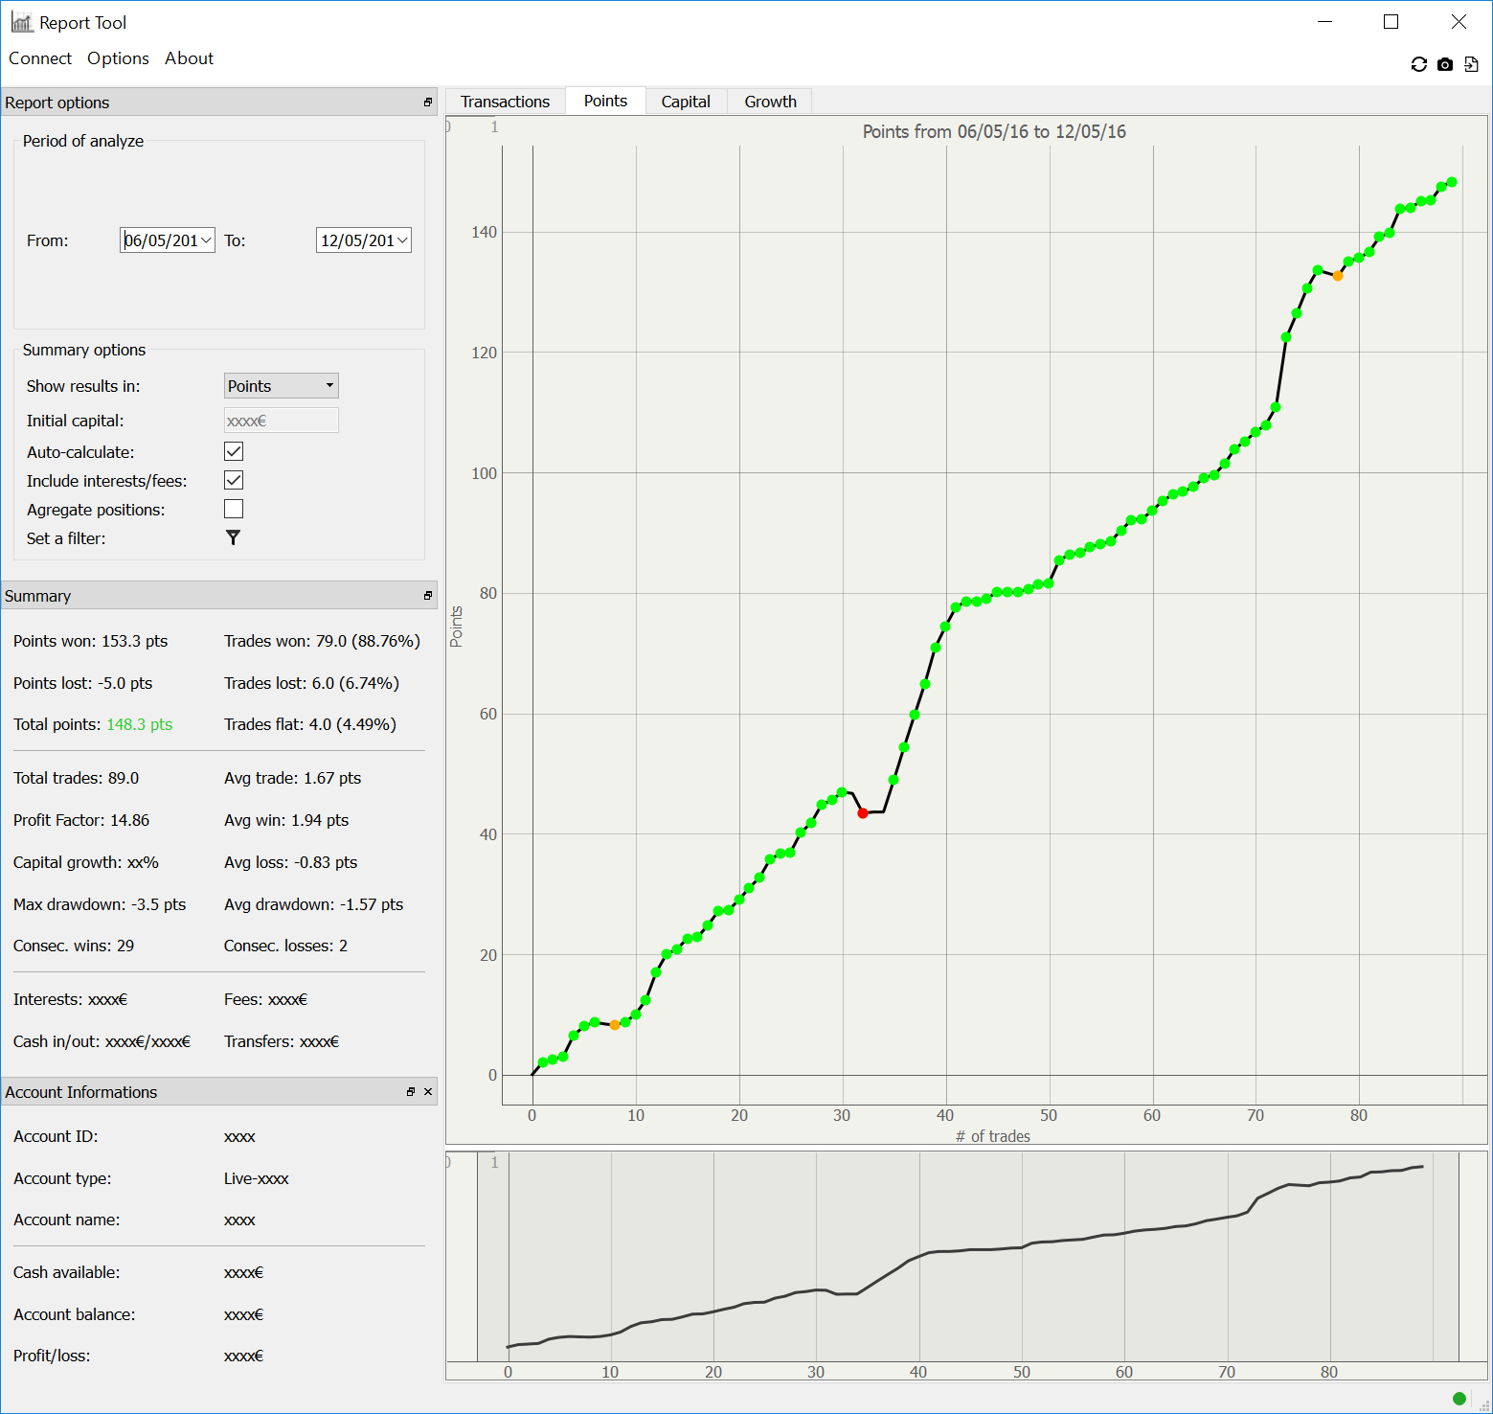The image size is (1493, 1414).
Task: Open the From date dropdown
Action: pyautogui.click(x=206, y=240)
